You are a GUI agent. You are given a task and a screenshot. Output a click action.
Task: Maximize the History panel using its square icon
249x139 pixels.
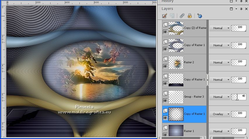click(x=231, y=1)
